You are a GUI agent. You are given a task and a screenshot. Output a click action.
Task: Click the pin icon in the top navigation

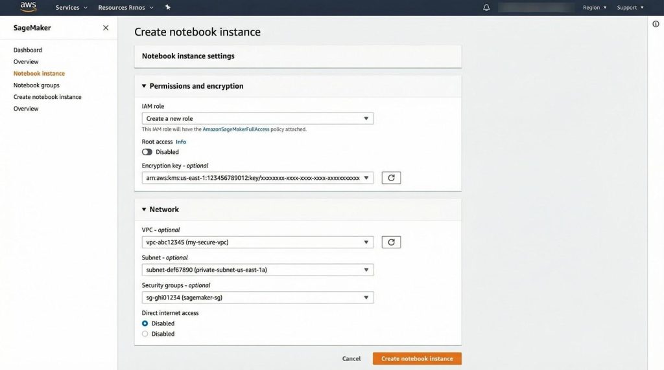pos(168,8)
